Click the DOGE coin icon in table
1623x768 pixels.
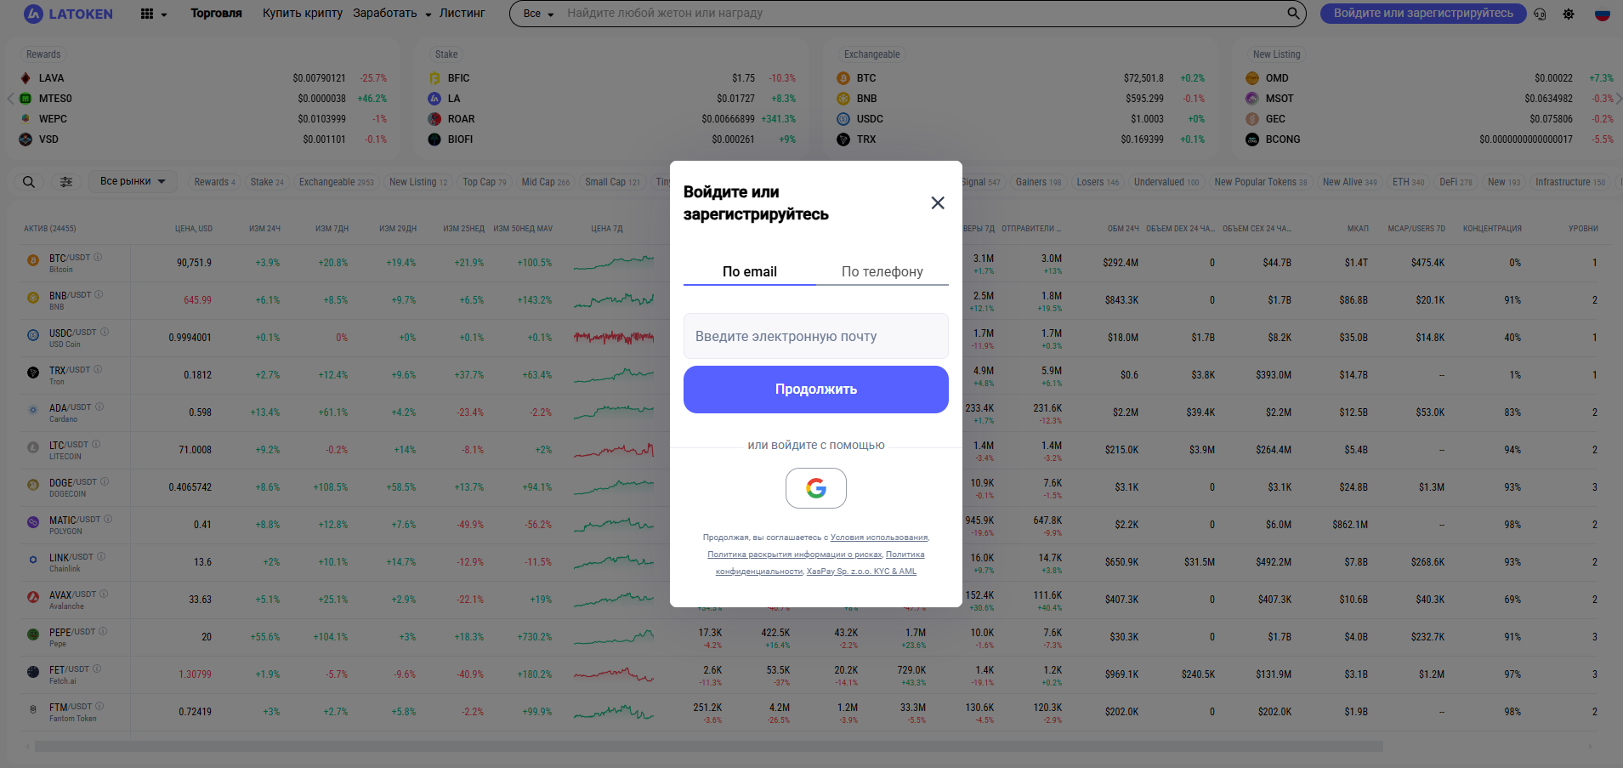click(x=33, y=485)
